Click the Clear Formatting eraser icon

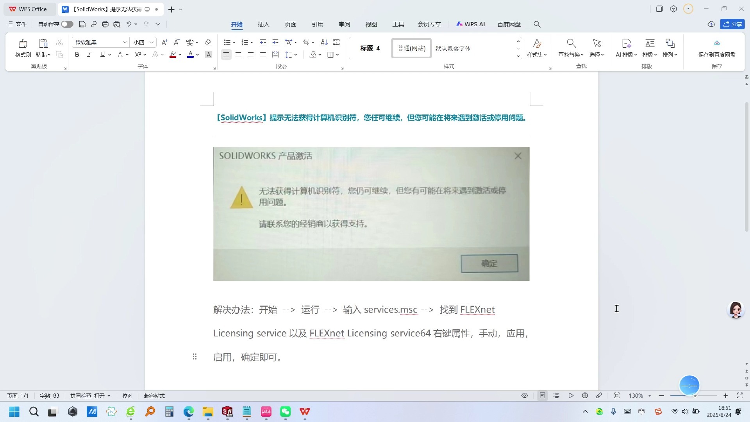point(208,42)
